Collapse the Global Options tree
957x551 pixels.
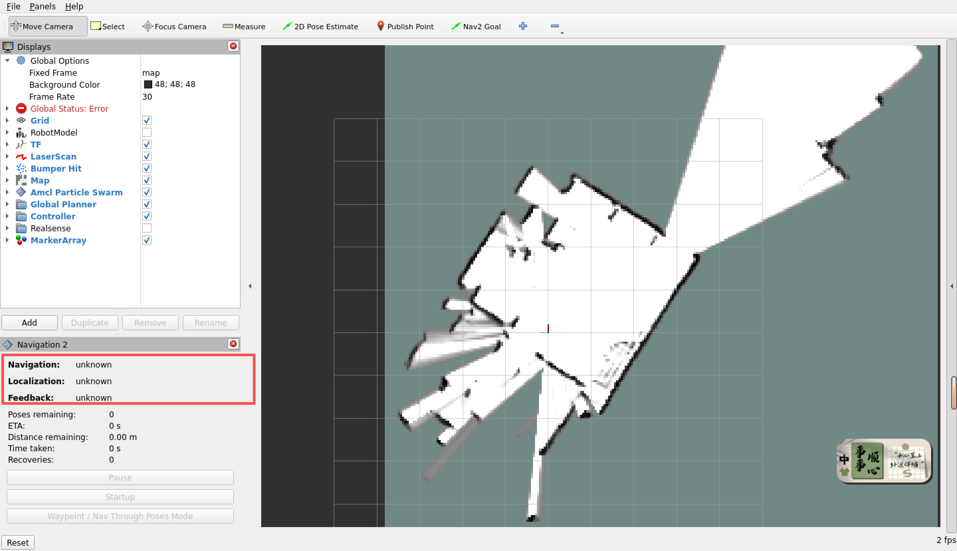7,60
